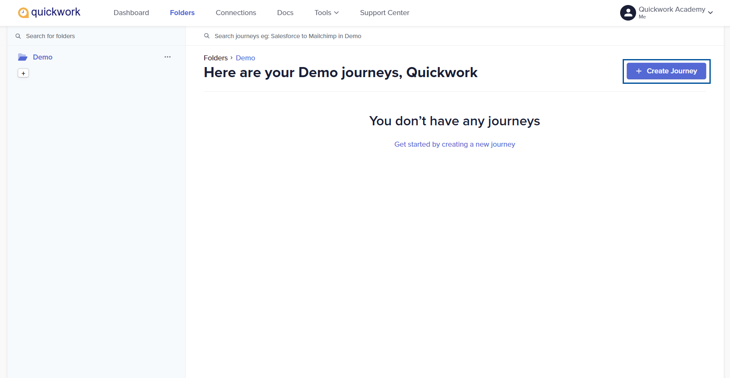
Task: Open the Dashboard page
Action: point(131,13)
